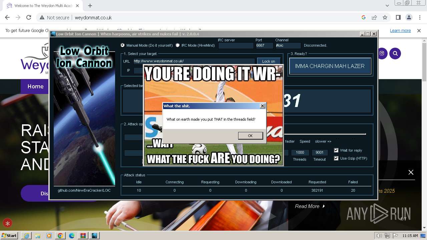Open Microsoft Edge from taskbar
Image resolution: width=427 pixels, height=240 pixels.
72,236
